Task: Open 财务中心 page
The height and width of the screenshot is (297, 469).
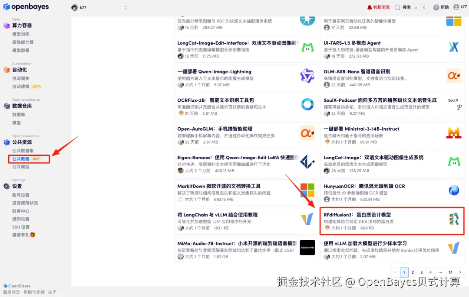Action: point(21,211)
